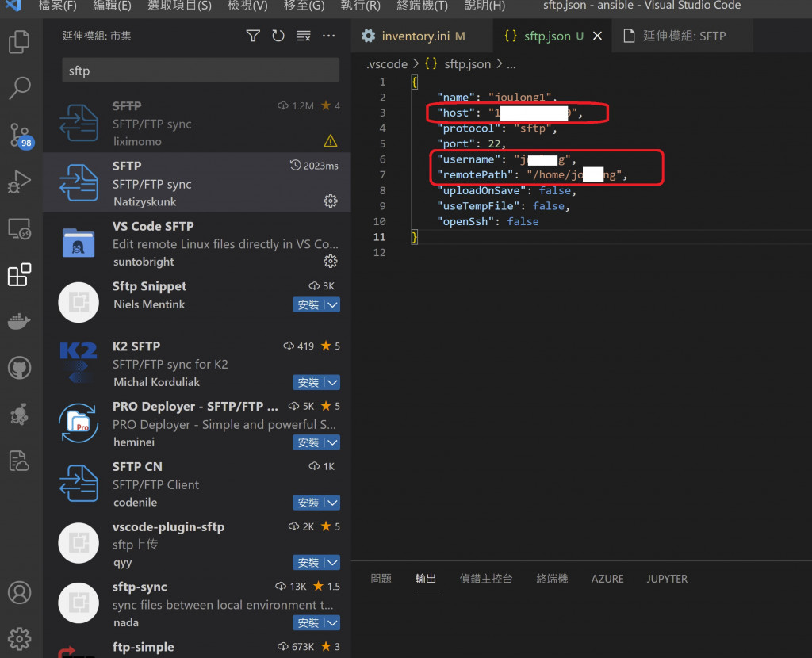Select the VS Code SFTP extension row
Viewport: 812px width, 658px height.
[x=197, y=243]
